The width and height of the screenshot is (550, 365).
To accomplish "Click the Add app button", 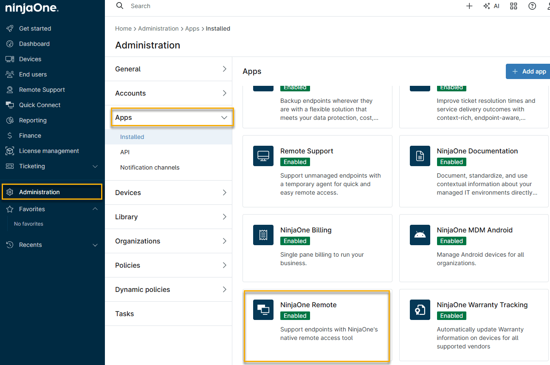I will tap(528, 71).
